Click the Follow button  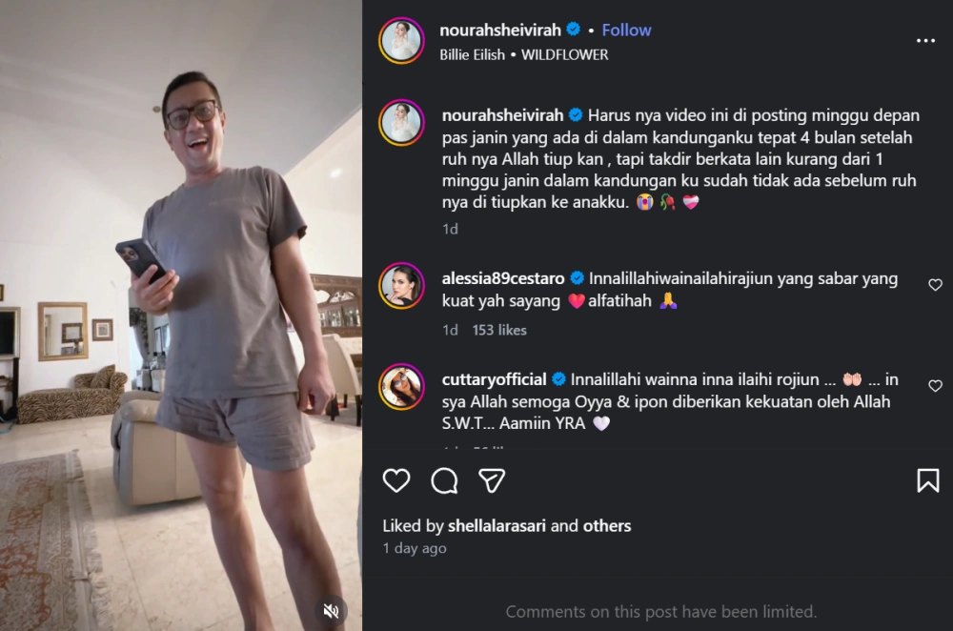tap(626, 30)
